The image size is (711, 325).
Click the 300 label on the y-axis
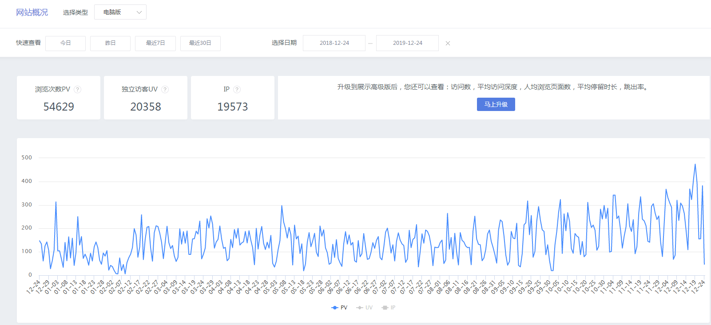click(27, 205)
